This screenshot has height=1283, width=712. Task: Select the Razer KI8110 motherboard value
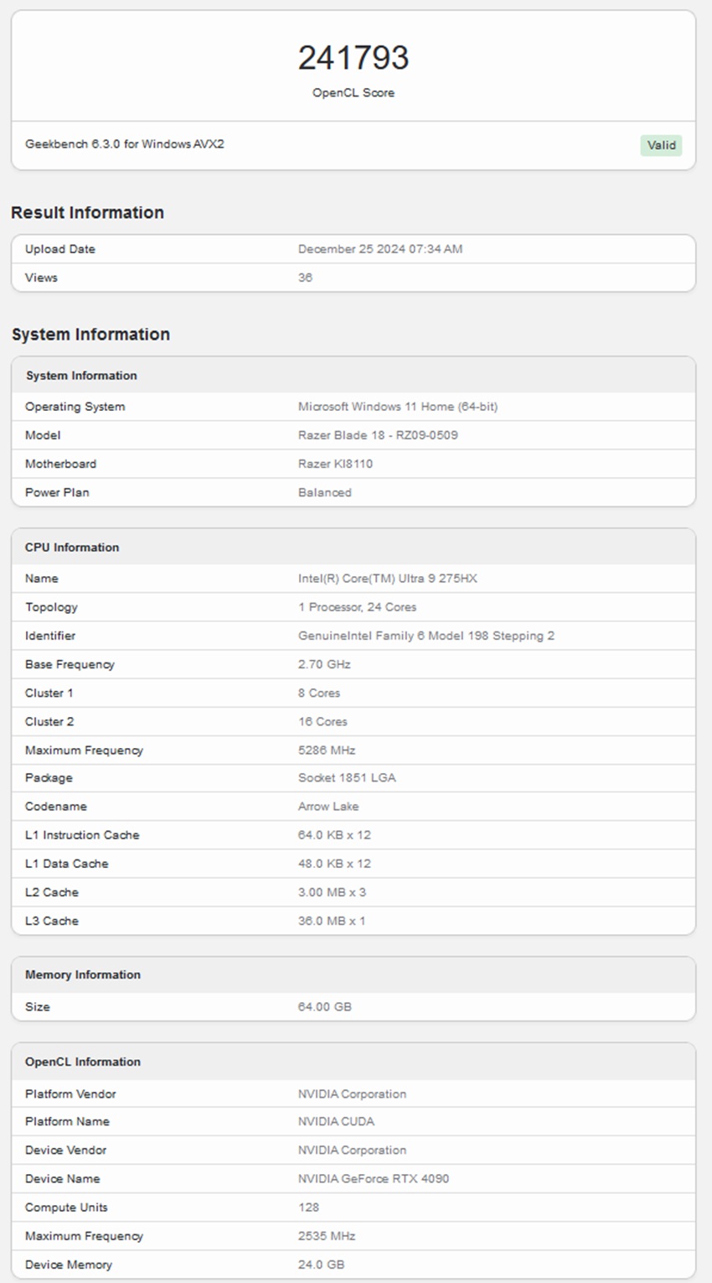tap(335, 464)
